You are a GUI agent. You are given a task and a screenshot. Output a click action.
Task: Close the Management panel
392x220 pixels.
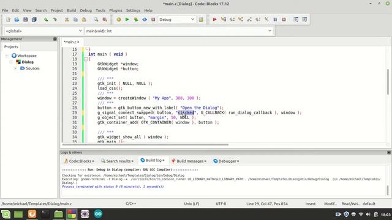click(x=55, y=39)
